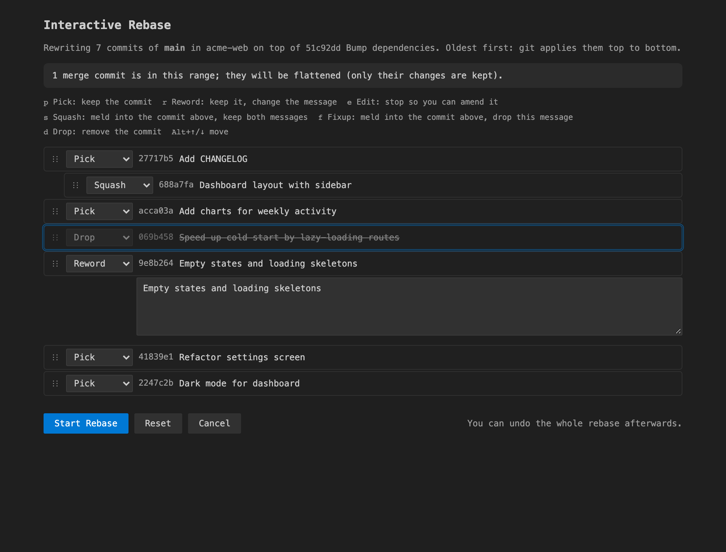Select commit hash 41839e1
Screen dimensions: 726x552
pyautogui.click(x=156, y=357)
